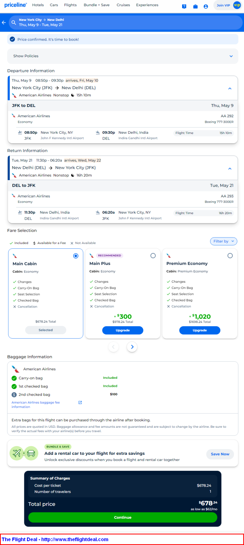The image size is (244, 545).
Task: Select the Main Plus fare radio button
Action: coord(153,256)
